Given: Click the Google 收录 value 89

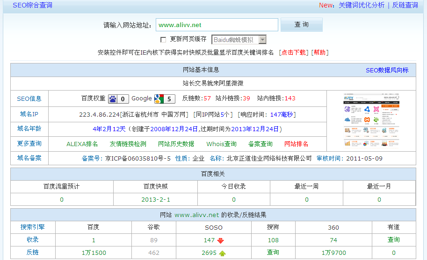Looking at the screenshot, I should [154, 240].
